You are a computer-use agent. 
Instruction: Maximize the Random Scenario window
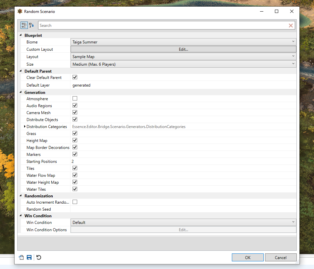tap(277, 11)
